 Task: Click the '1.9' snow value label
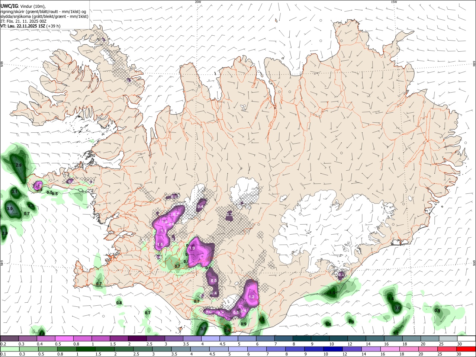pos(192,248)
